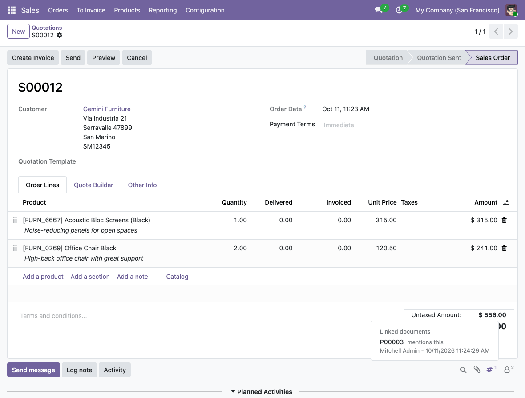Go to the previous record arrow
Image resolution: width=525 pixels, height=398 pixels.
tap(496, 32)
